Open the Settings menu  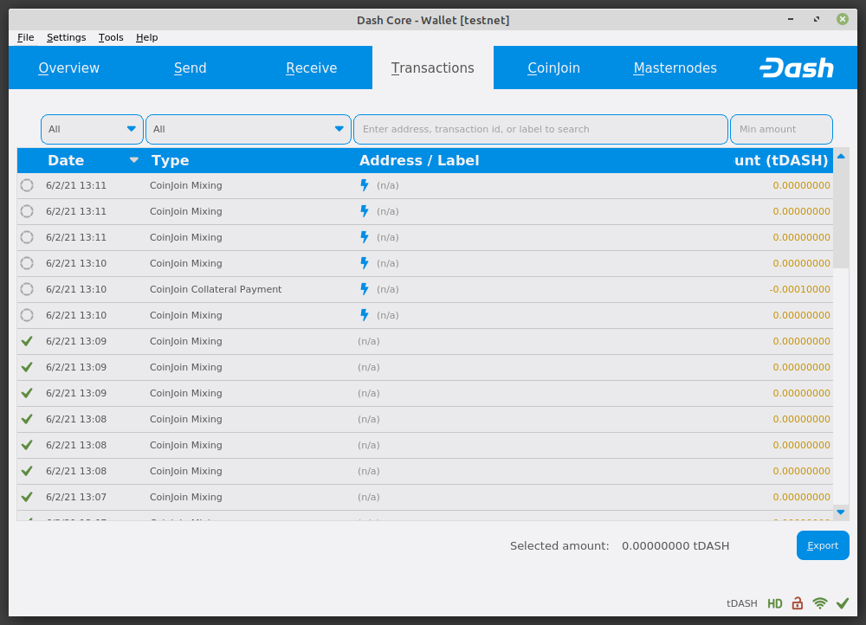pyautogui.click(x=66, y=37)
